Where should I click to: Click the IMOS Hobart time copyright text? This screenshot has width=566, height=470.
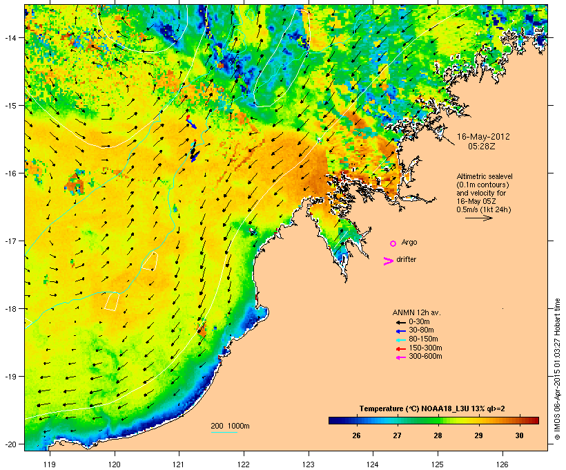point(557,369)
